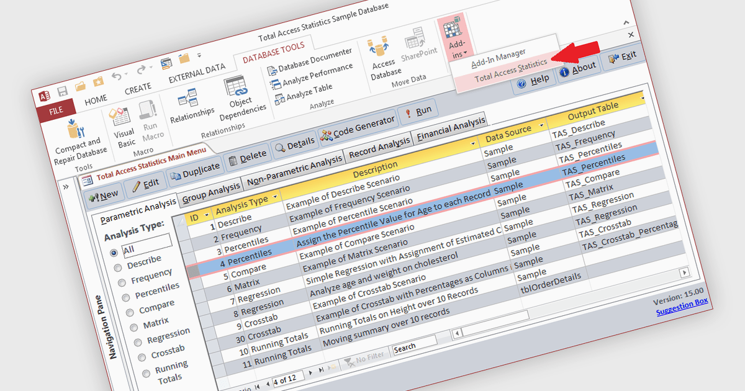Open the ID column filter arrow
This screenshot has height=391, width=745.
207,214
